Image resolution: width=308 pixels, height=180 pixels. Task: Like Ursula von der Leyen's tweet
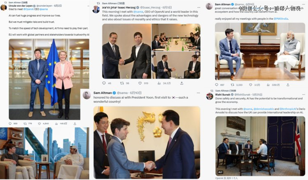40,124
